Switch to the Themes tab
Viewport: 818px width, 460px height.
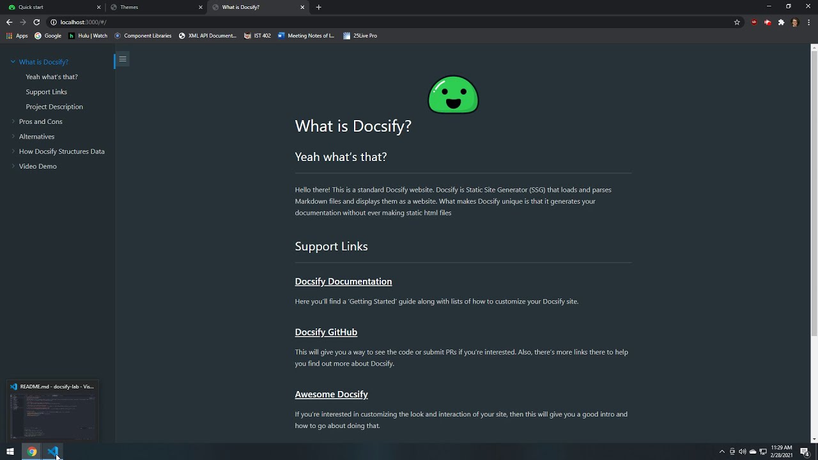pos(156,7)
